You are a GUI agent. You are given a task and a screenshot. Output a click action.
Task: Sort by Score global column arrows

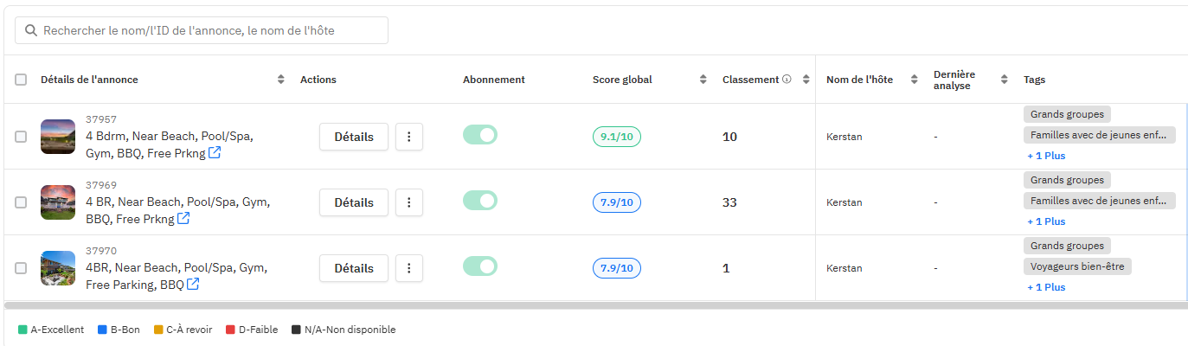point(703,80)
